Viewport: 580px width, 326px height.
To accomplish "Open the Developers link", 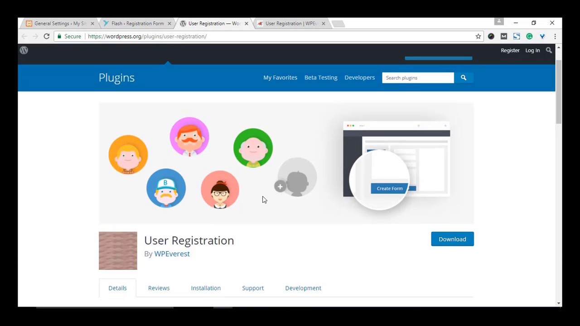I will [359, 77].
